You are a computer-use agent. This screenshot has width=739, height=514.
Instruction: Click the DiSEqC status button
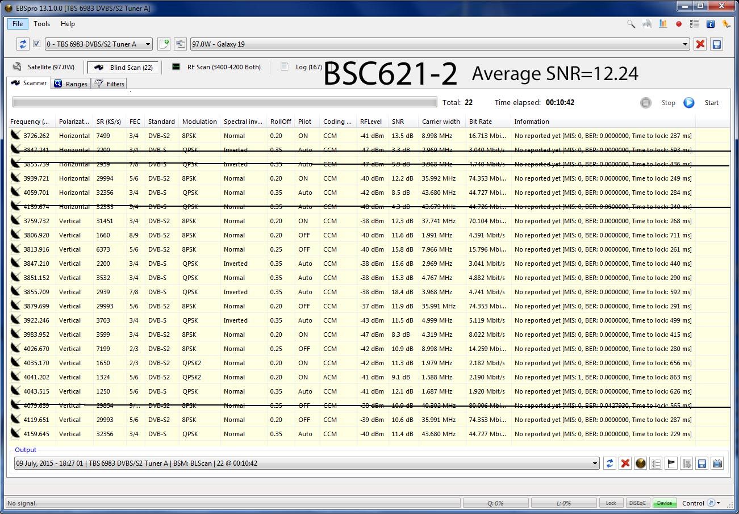click(637, 503)
